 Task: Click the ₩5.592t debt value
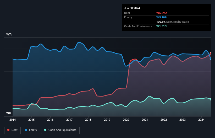[x=162, y=13]
